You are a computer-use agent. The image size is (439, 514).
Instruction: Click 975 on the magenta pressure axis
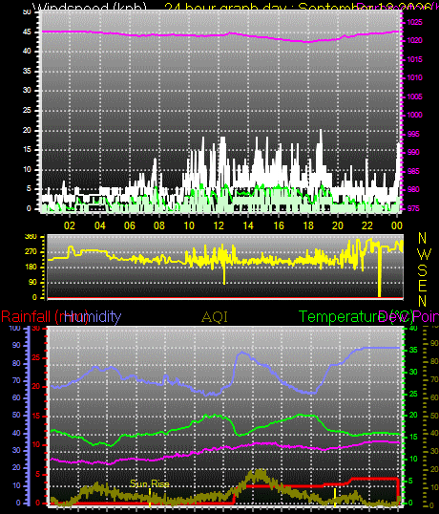(x=413, y=208)
